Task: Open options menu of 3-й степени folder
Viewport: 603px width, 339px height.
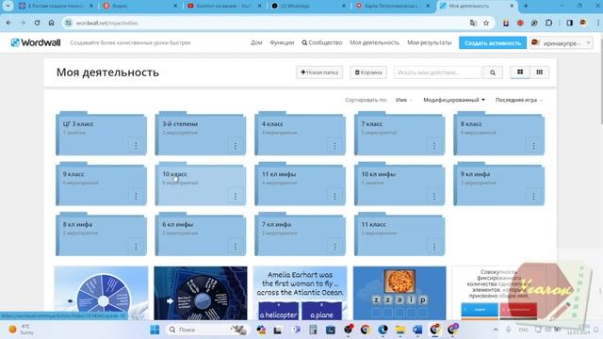Action: (236, 146)
